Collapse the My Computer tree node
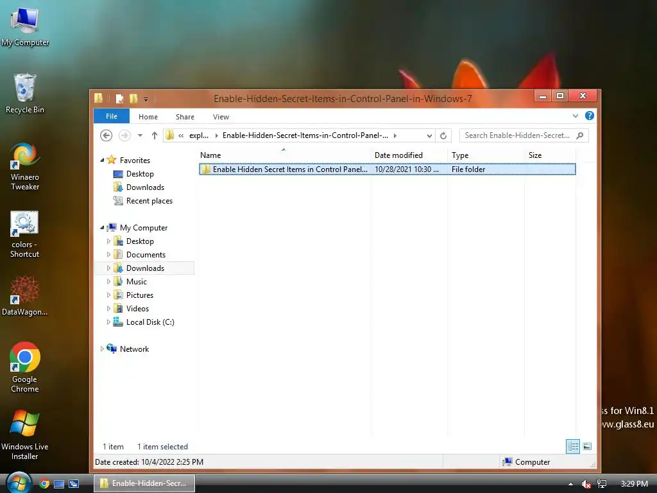The height and width of the screenshot is (493, 657). coord(102,228)
